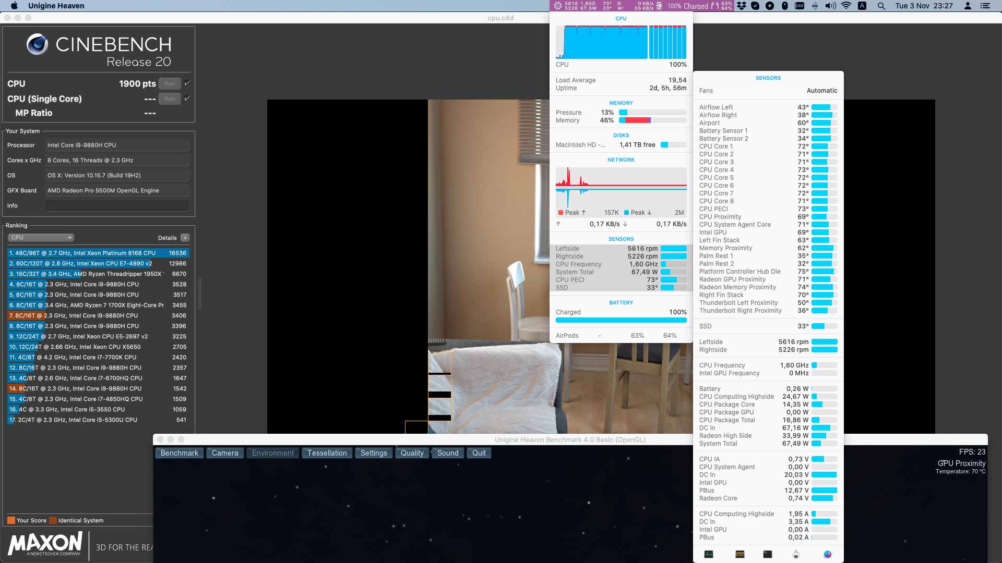Open the volume menu bar icon

click(x=830, y=6)
